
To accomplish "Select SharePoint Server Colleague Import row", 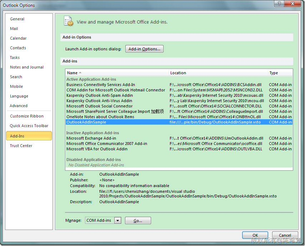I will [x=179, y=111].
